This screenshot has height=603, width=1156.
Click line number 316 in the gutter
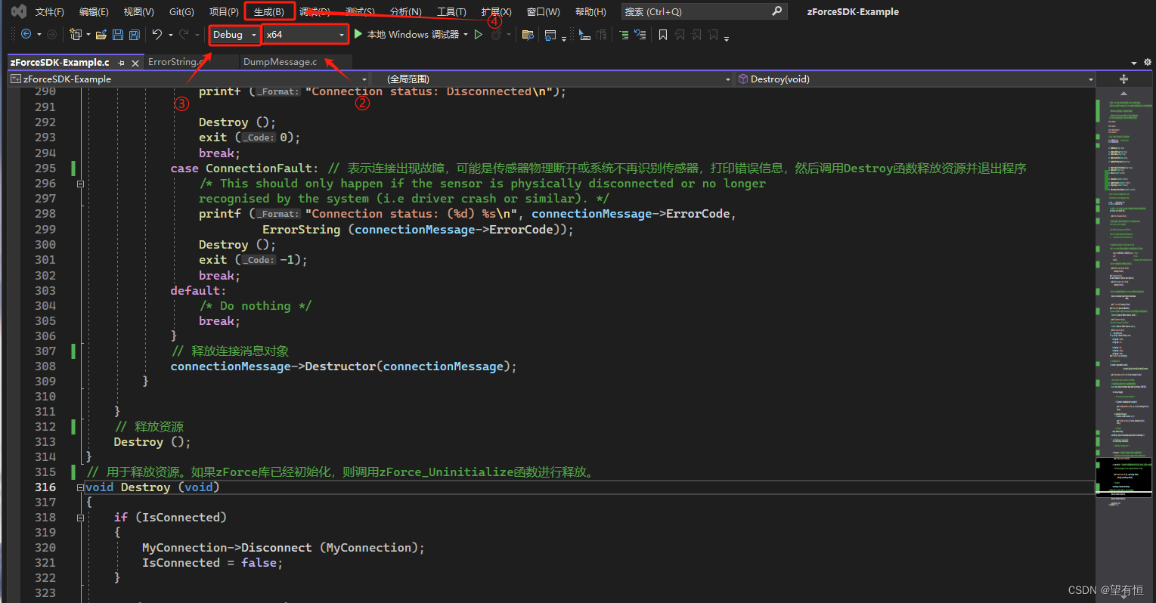45,487
